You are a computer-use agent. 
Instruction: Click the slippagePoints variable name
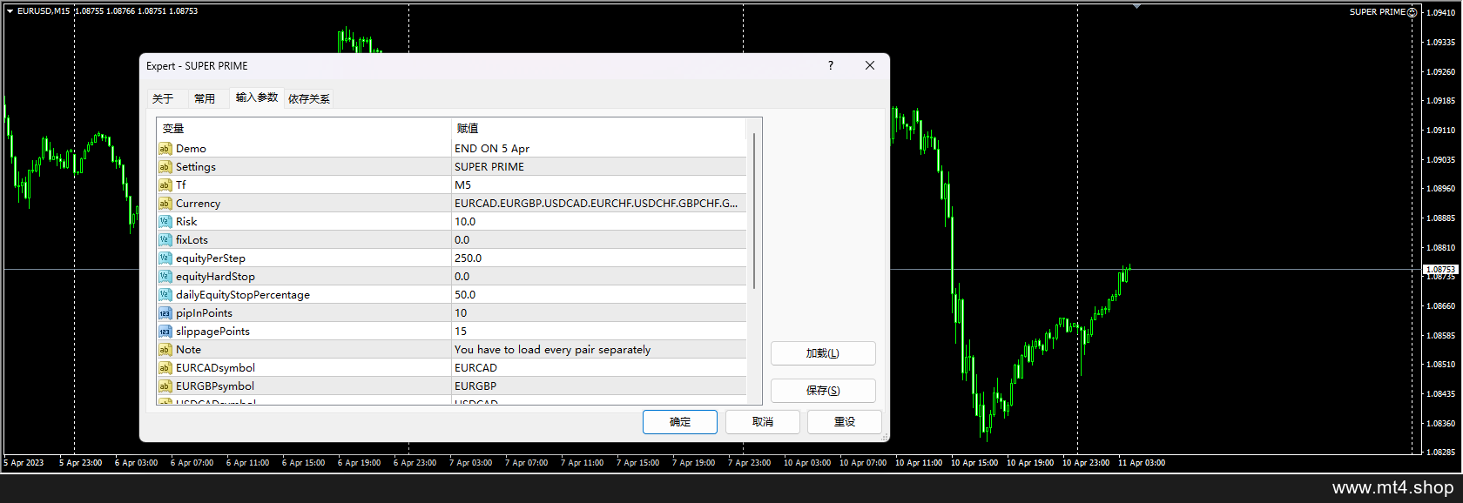212,332
